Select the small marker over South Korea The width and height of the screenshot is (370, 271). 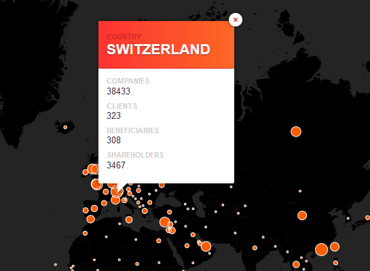coord(348,218)
